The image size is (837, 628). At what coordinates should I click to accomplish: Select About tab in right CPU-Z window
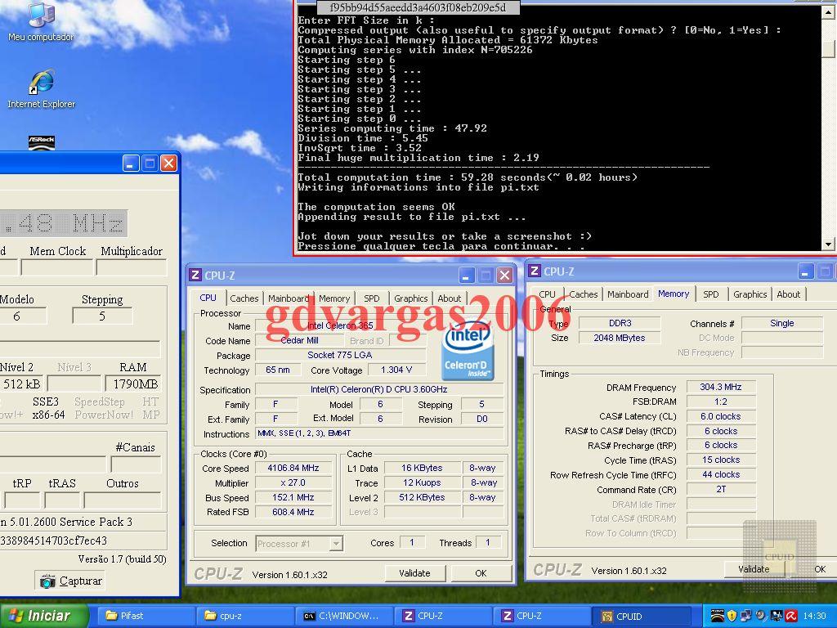(x=789, y=294)
